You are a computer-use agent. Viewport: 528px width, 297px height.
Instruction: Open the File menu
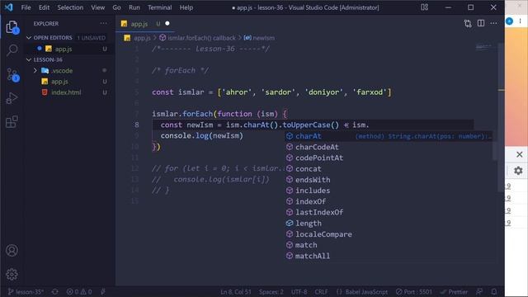tap(26, 7)
